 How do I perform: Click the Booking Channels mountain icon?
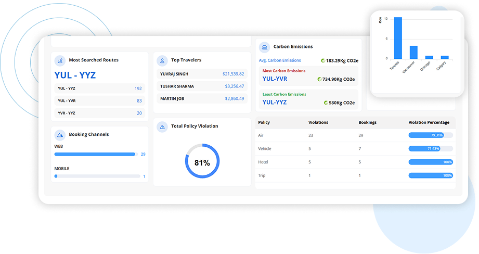(60, 135)
